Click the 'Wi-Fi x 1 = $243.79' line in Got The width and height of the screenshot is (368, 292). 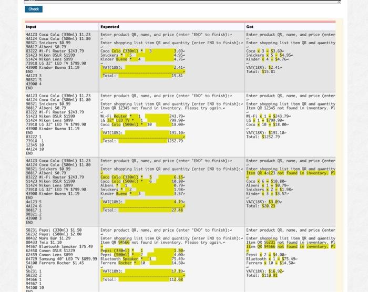[268, 116]
